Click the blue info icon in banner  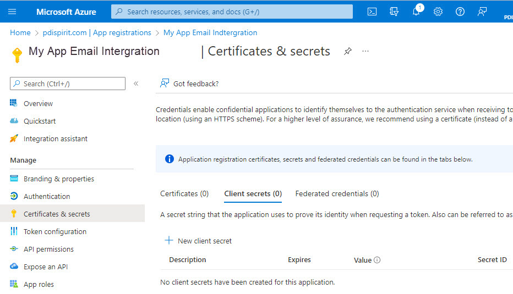click(x=170, y=159)
